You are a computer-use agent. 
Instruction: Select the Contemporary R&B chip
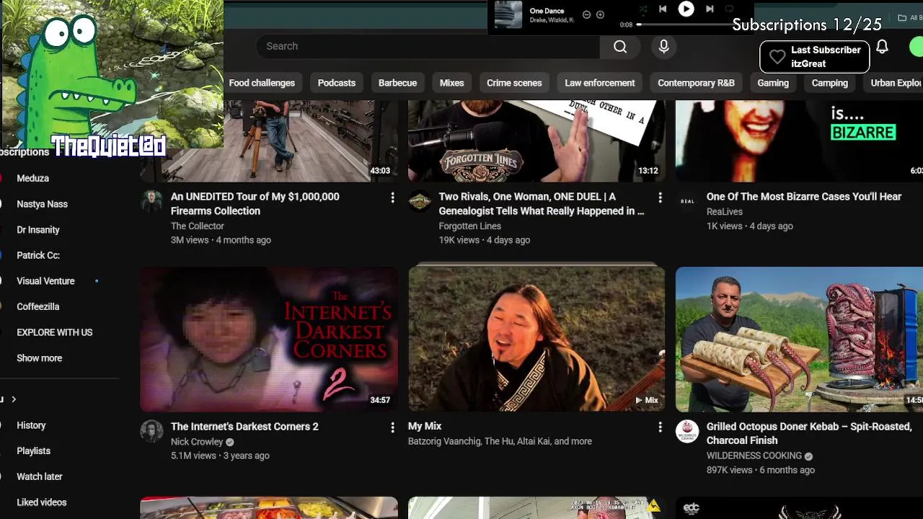696,83
